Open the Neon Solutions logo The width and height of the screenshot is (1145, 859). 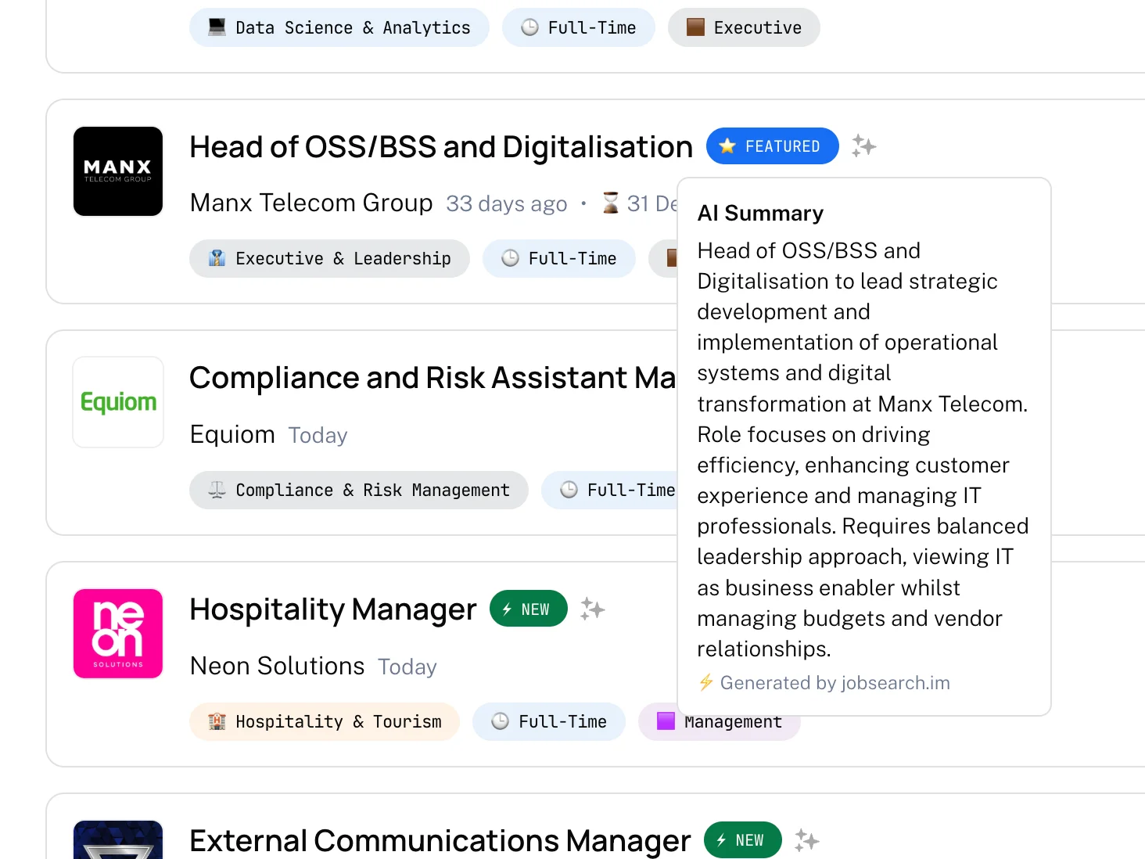[118, 634]
